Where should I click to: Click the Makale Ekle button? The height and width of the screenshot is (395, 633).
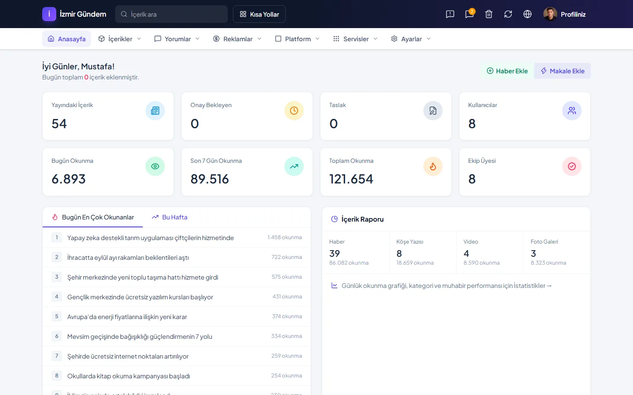[563, 71]
